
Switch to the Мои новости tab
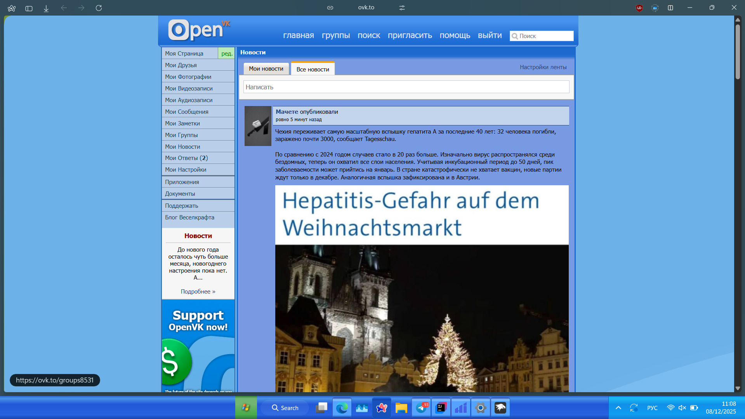click(266, 69)
